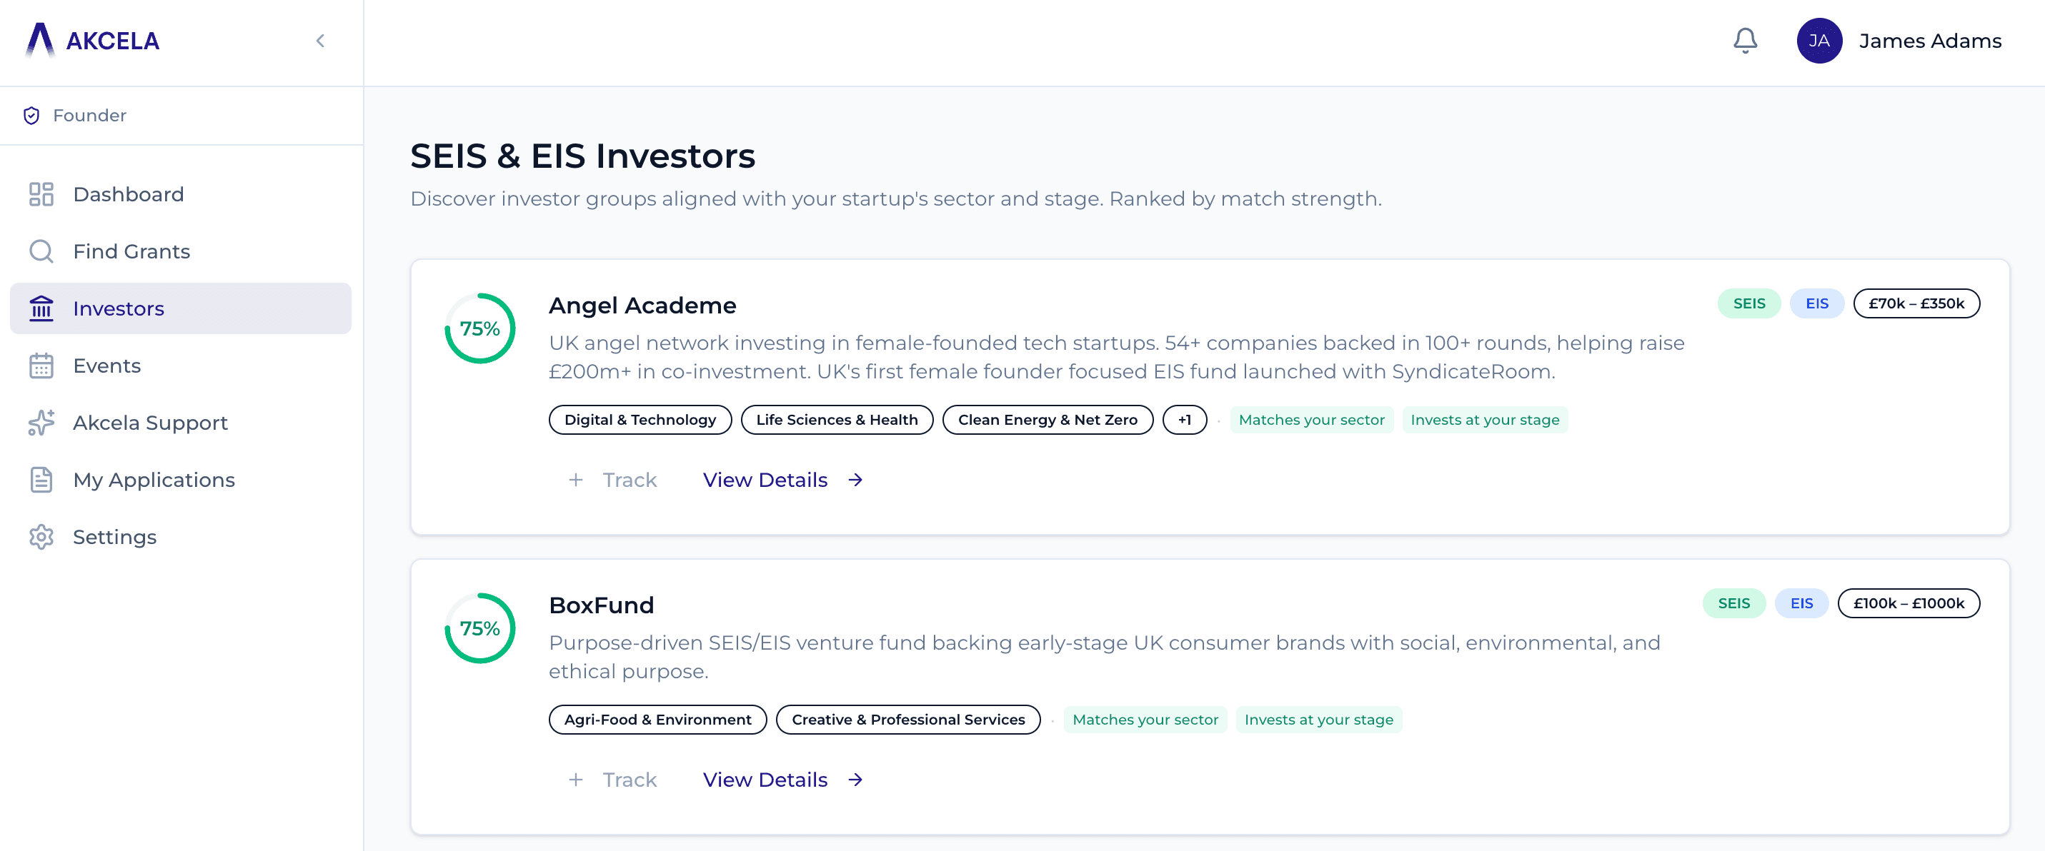
Task: Track the BoxFund investor
Action: (x=613, y=780)
